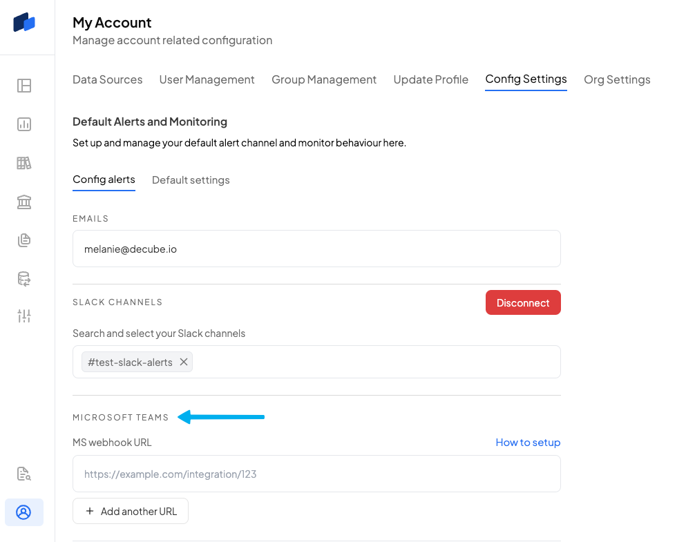
Task: Open the dashboard layout icon in the sidebar
Action: pos(24,86)
